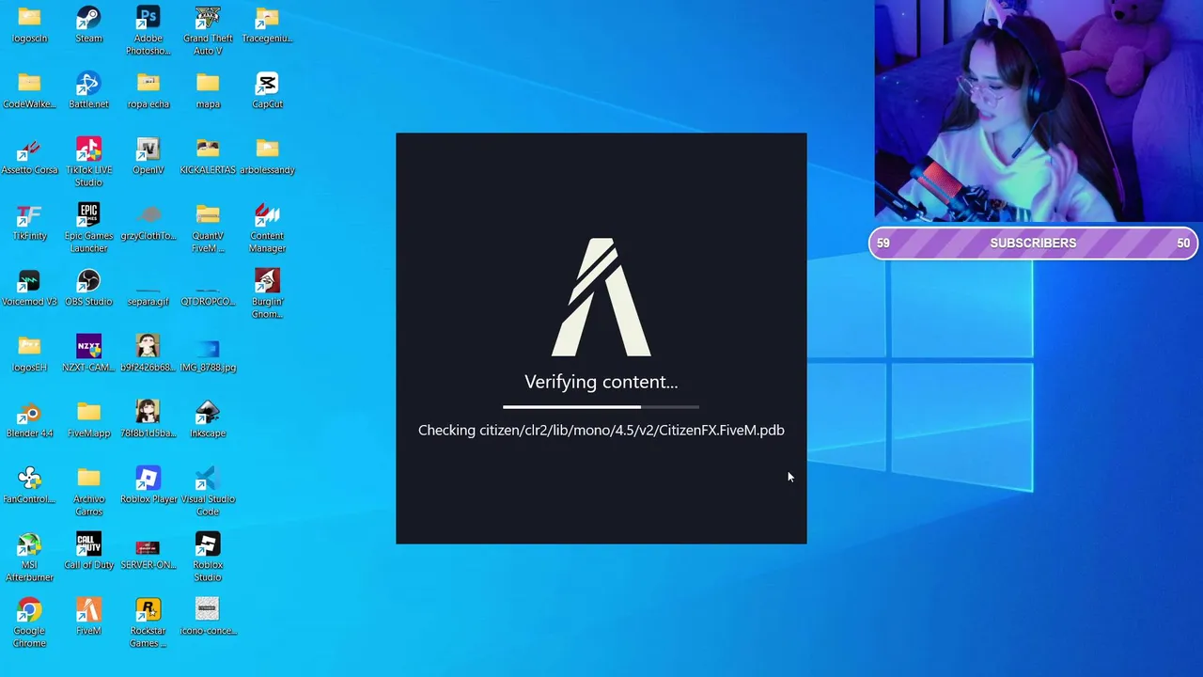Launch the CapCut shortcut
1203x677 pixels.
pos(267,91)
